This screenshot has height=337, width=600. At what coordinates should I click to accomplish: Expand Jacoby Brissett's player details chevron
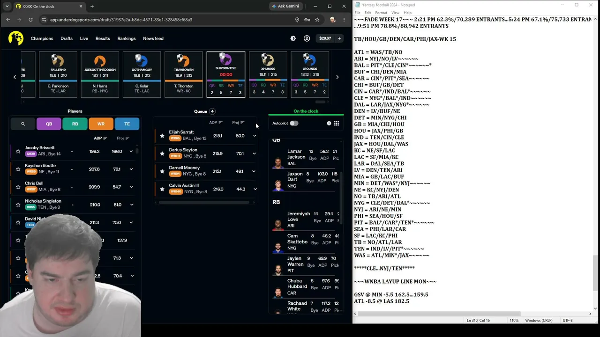131,151
